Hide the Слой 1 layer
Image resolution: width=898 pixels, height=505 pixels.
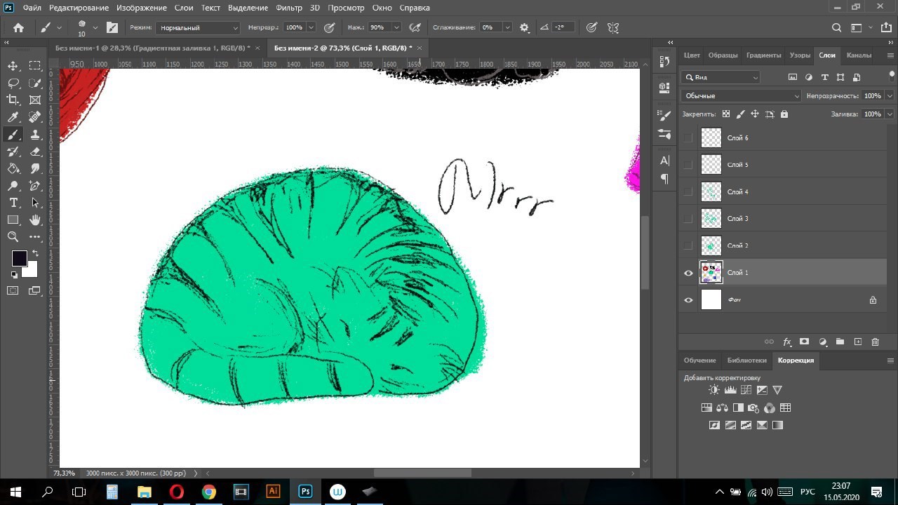pos(688,273)
